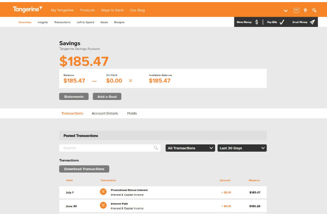Image resolution: width=327 pixels, height=214 pixels.
Task: Click the + $0.16 amount
Action: [x=226, y=206]
